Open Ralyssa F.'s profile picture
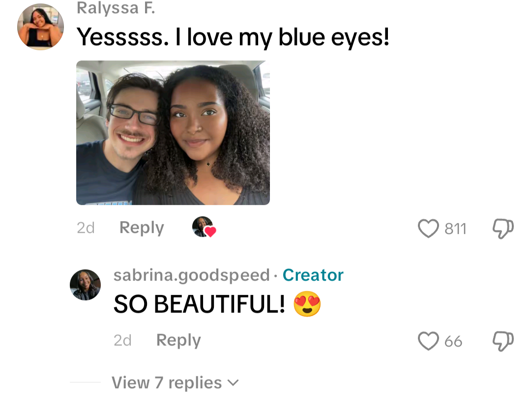The width and height of the screenshot is (531, 405). coord(41,27)
